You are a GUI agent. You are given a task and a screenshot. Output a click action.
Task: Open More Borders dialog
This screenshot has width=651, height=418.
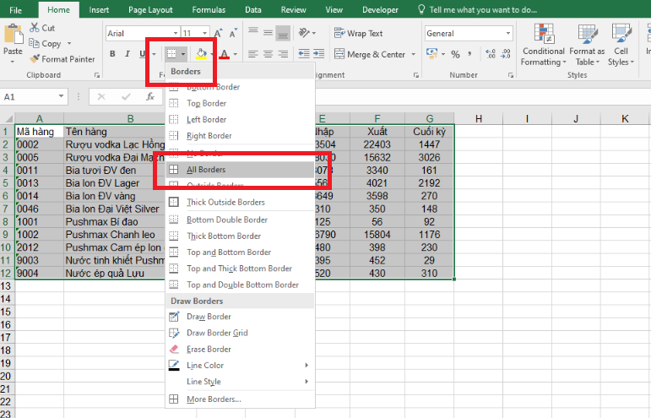click(x=214, y=399)
